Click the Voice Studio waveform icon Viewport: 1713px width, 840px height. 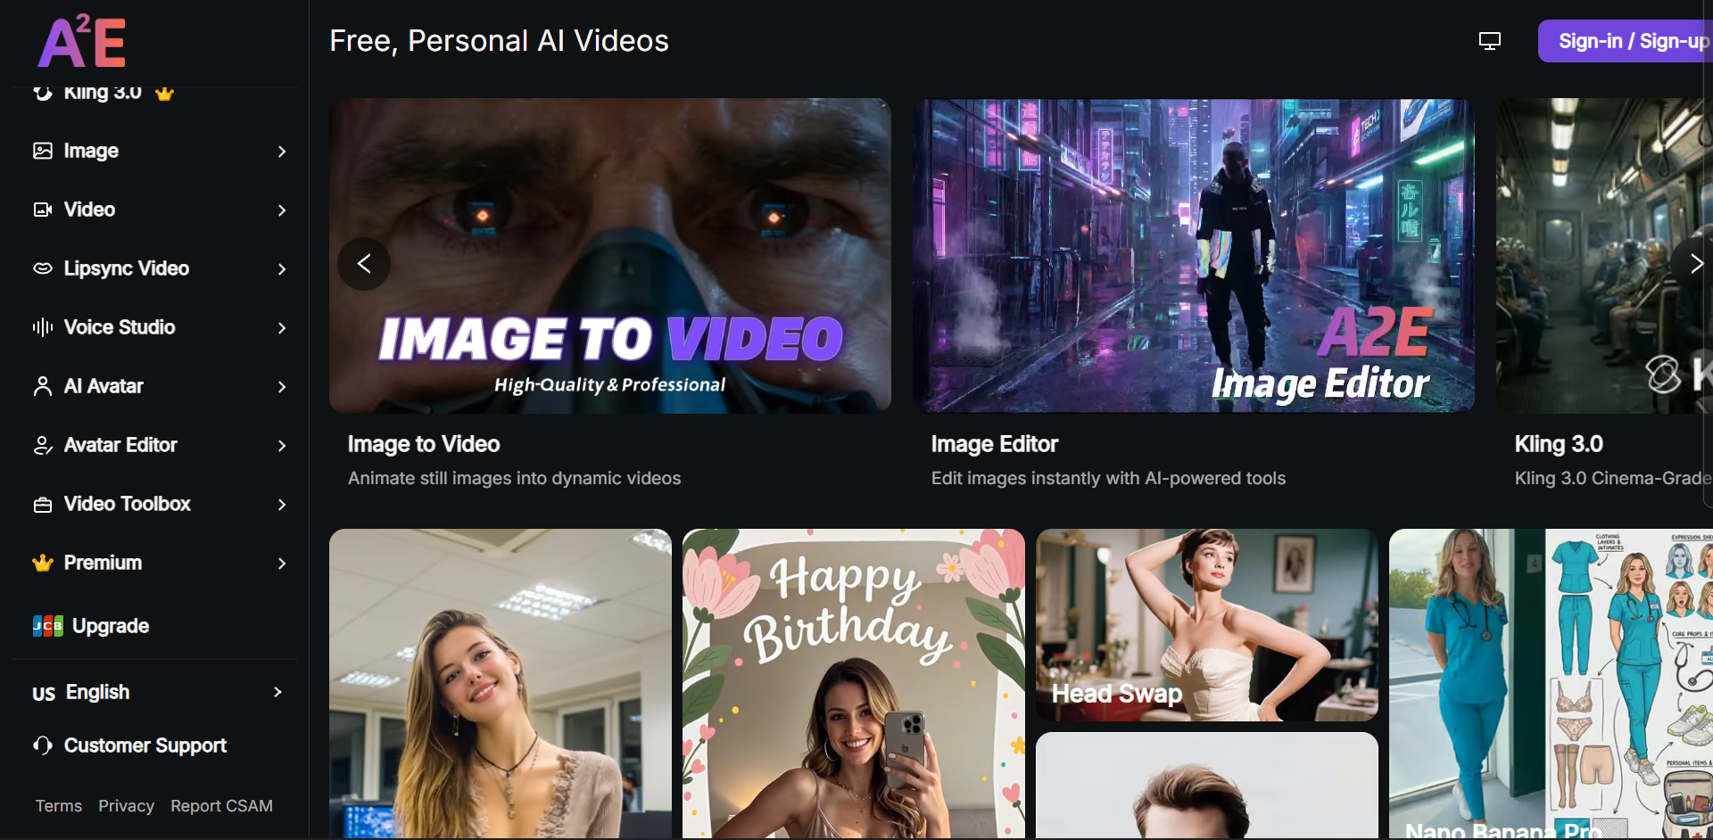pyautogui.click(x=43, y=327)
